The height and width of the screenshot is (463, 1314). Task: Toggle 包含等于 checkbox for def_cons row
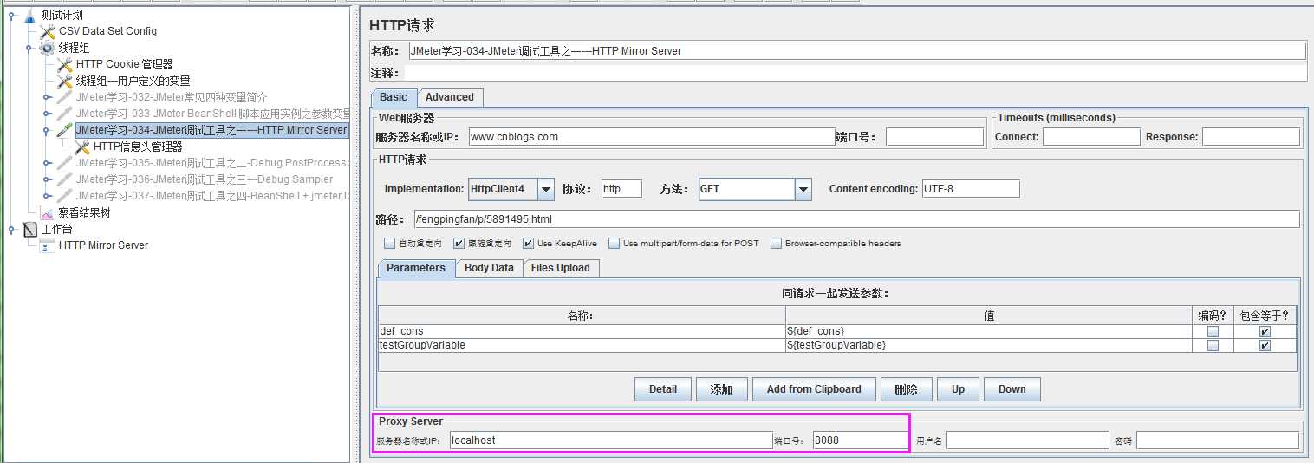(1265, 331)
